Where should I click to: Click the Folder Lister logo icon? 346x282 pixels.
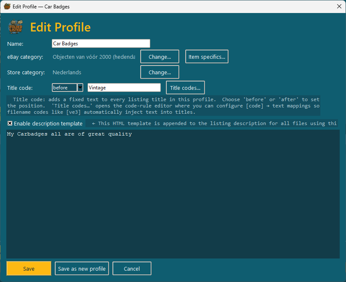pyautogui.click(x=15, y=26)
